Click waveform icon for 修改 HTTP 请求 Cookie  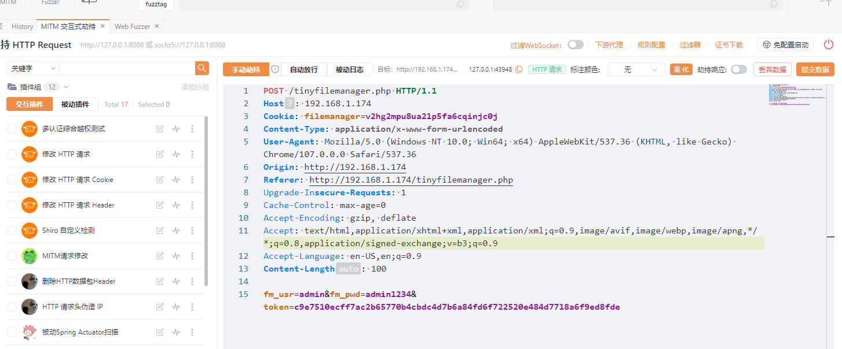[x=176, y=180]
